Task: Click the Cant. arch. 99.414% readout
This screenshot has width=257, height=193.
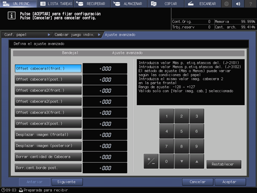Action: 235,27
